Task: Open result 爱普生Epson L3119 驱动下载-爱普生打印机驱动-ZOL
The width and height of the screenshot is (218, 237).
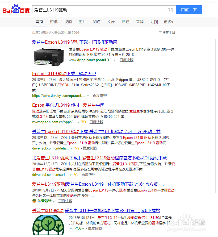Action: click(x=96, y=131)
